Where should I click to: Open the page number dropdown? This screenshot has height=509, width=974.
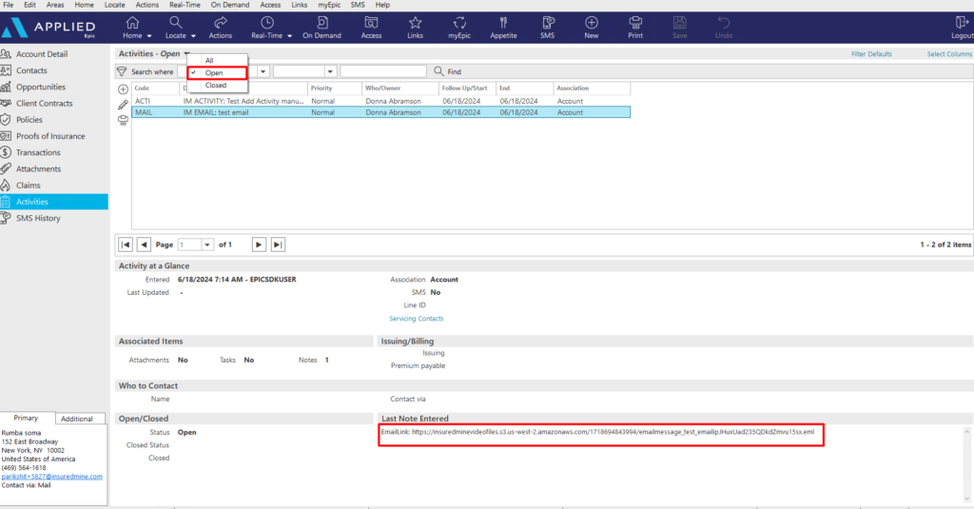click(x=206, y=245)
